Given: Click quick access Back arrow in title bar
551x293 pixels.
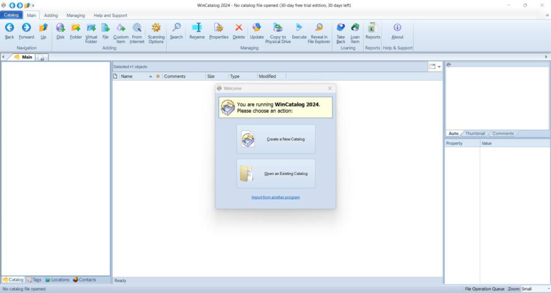Looking at the screenshot, I should [x=12, y=5].
